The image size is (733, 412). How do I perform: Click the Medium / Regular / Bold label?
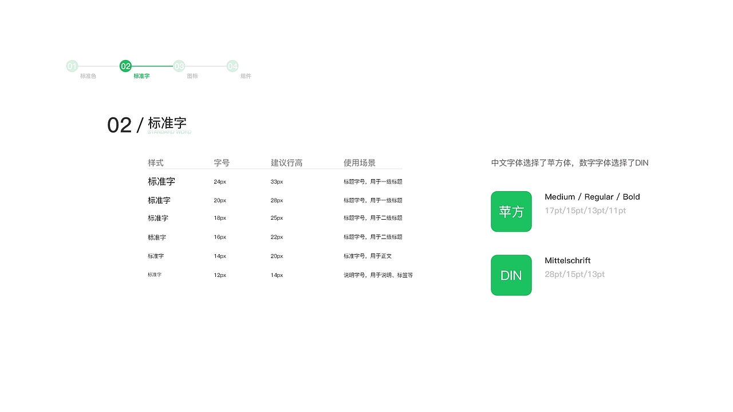pyautogui.click(x=593, y=197)
